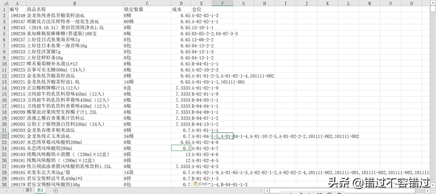
Task: Select column C header
Action: coord(147,3)
